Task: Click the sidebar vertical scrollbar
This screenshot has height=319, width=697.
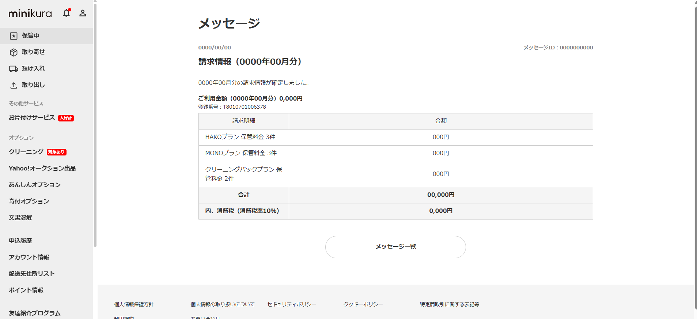Action: pyautogui.click(x=95, y=124)
